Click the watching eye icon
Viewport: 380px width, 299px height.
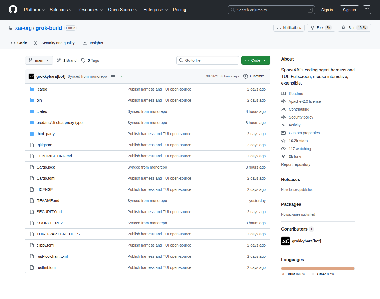[283, 149]
